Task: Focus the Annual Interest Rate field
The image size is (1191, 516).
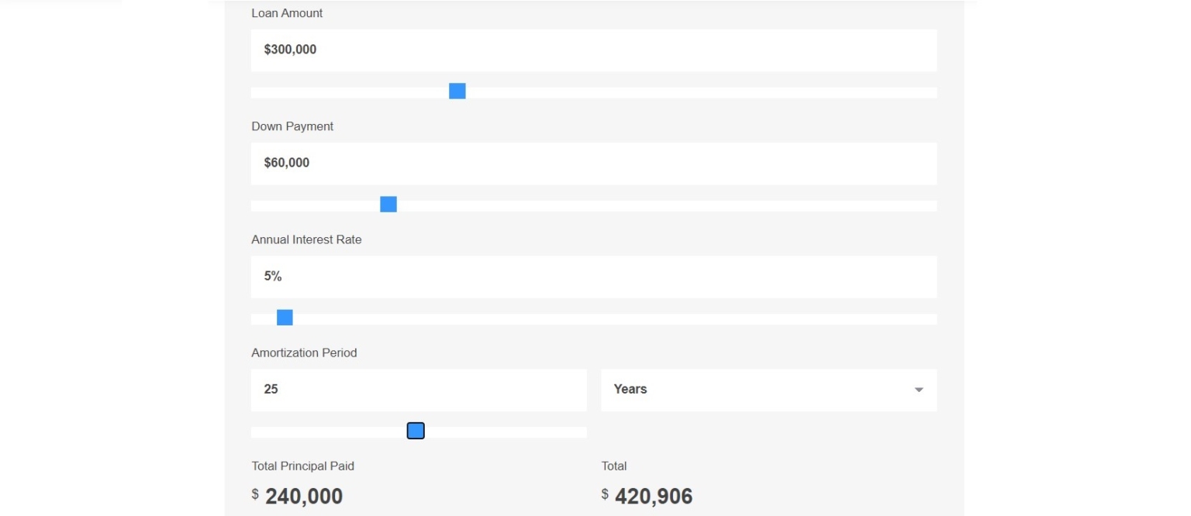Action: [593, 276]
